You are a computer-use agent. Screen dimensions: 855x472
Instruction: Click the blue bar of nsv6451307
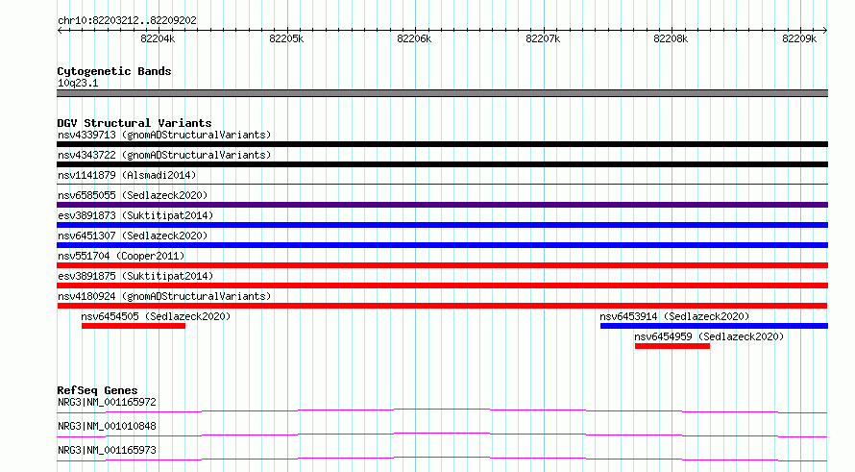click(442, 245)
